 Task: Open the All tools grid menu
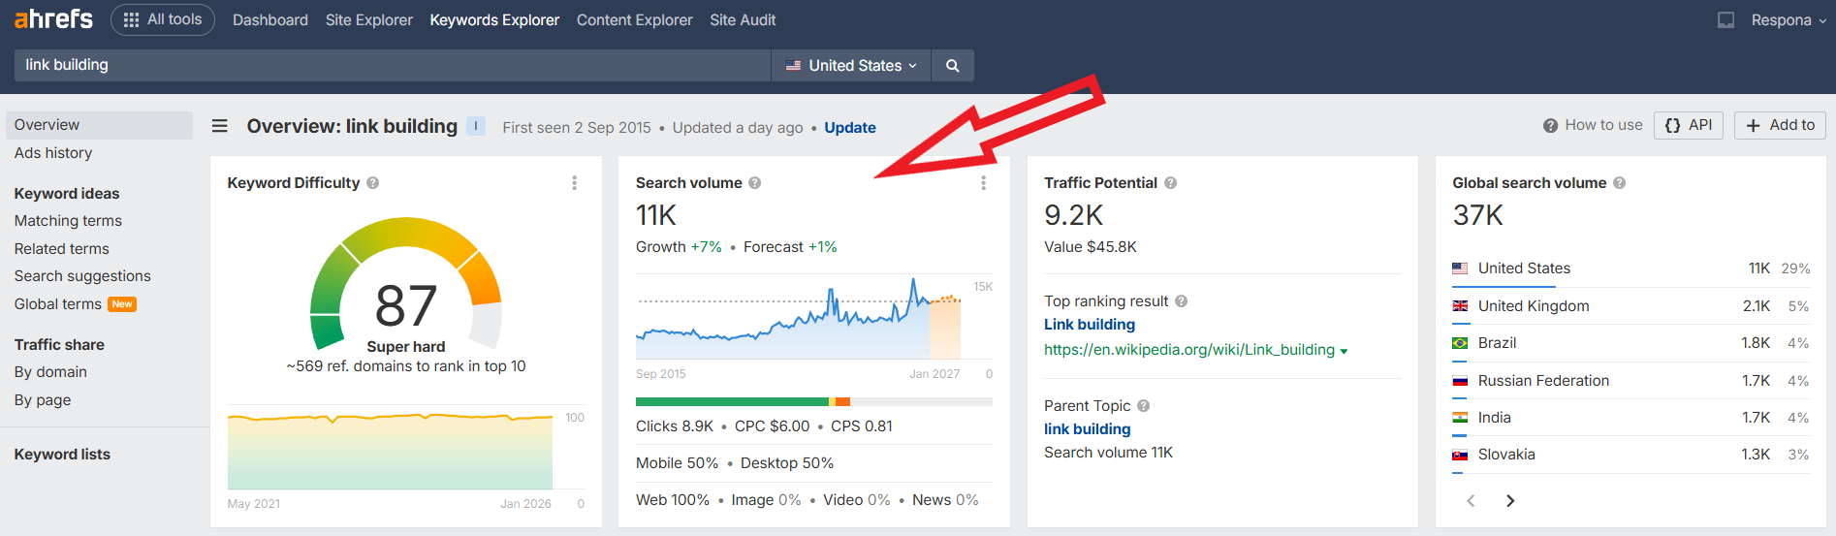[163, 19]
